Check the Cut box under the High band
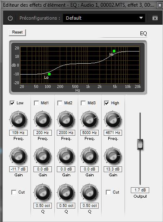 click(x=108, y=192)
